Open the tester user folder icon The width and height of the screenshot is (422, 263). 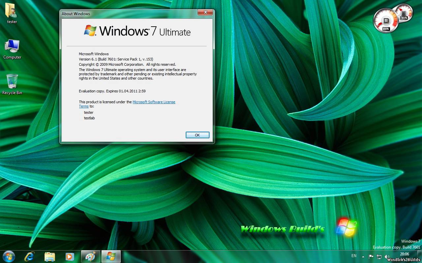pyautogui.click(x=12, y=13)
